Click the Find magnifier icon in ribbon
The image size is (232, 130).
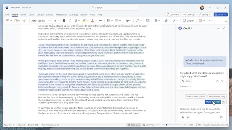[137, 21]
